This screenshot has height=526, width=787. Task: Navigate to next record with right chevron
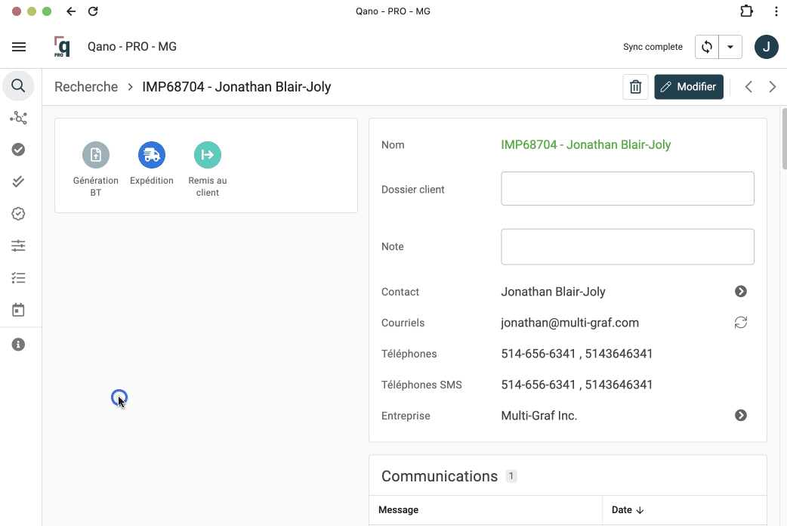click(772, 87)
